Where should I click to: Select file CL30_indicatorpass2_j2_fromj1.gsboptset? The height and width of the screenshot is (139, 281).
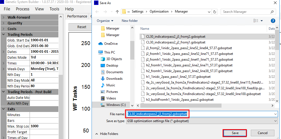pos(175,42)
